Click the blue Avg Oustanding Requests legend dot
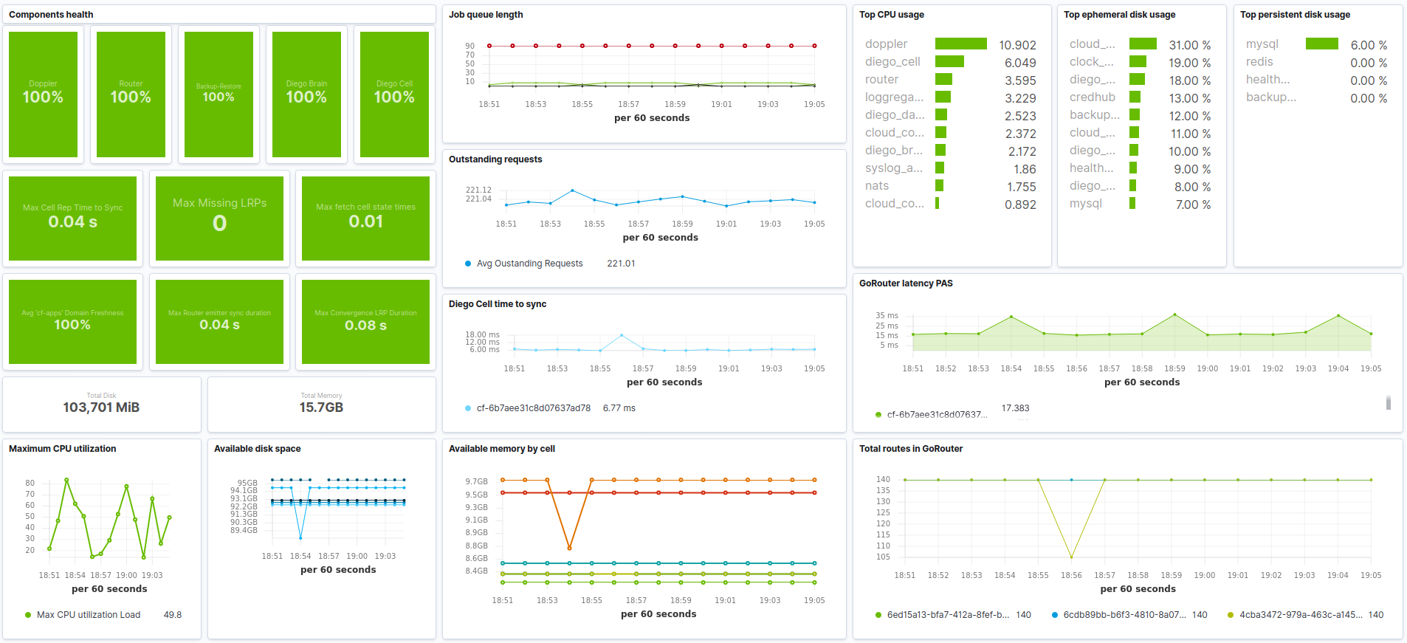The height and width of the screenshot is (643, 1407). click(x=468, y=264)
